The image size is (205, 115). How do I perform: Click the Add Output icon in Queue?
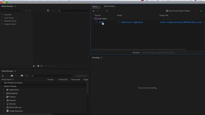pyautogui.click(x=98, y=11)
